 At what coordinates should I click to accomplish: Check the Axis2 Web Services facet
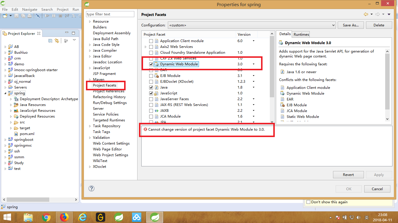151,47
